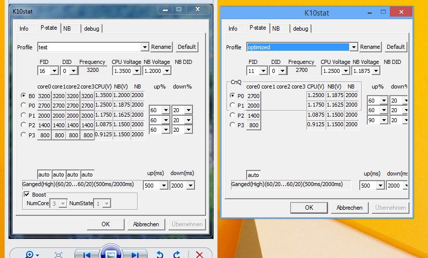Select P3 radio button in right K10stat window

pos(232,125)
